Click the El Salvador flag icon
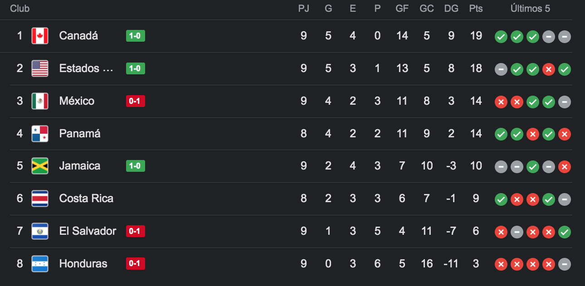The width and height of the screenshot is (585, 286). [x=40, y=231]
